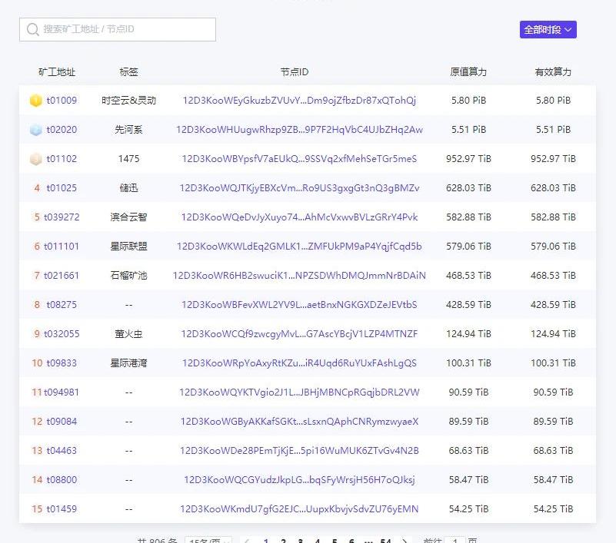Open node ID link for 星际联盟 row

click(x=299, y=247)
